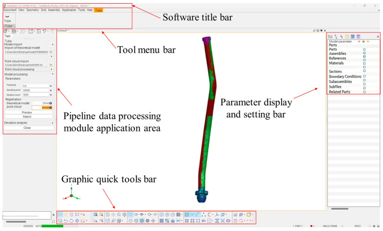The width and height of the screenshot is (383, 231).
Task: Click the highlighted mesh cube display icon
Action: (x=142, y=221)
